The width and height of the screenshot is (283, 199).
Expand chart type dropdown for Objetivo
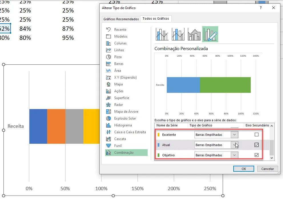pos(234,155)
